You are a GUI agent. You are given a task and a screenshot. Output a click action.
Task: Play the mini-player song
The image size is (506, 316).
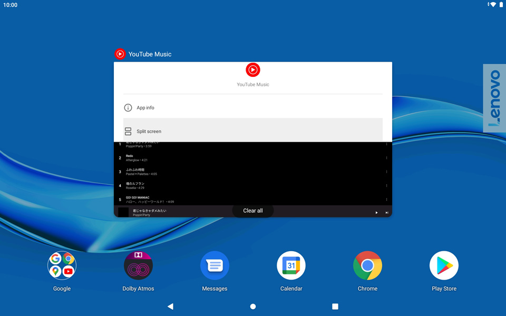[376, 212]
